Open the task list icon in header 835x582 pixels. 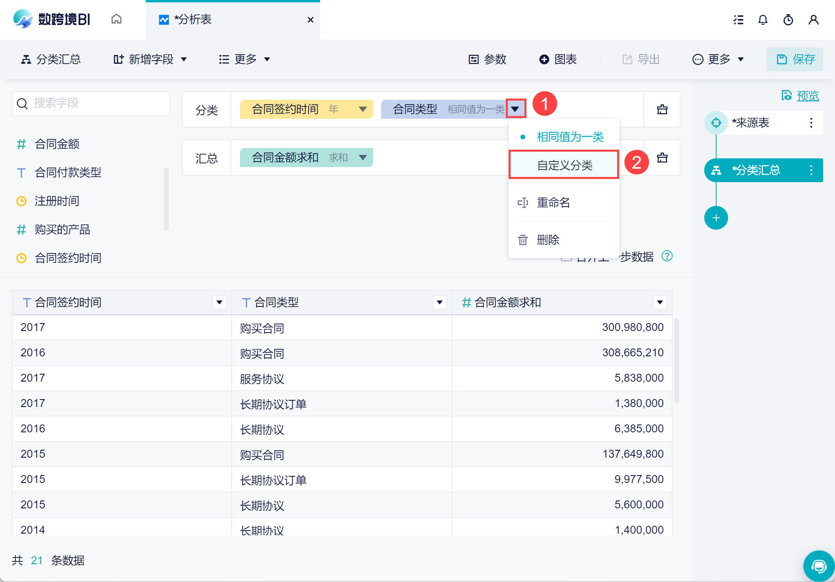click(738, 20)
